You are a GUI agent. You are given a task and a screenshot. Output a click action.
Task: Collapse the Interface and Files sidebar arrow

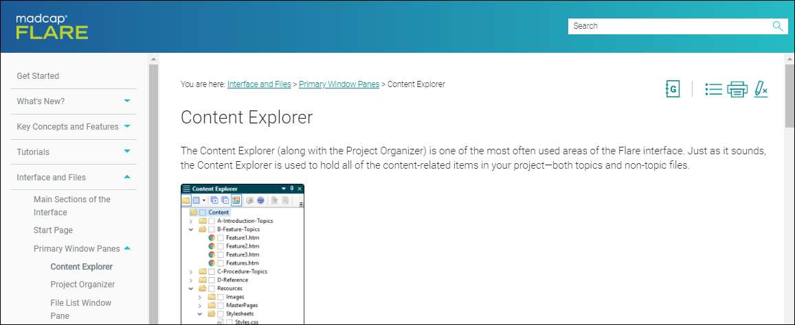[127, 177]
